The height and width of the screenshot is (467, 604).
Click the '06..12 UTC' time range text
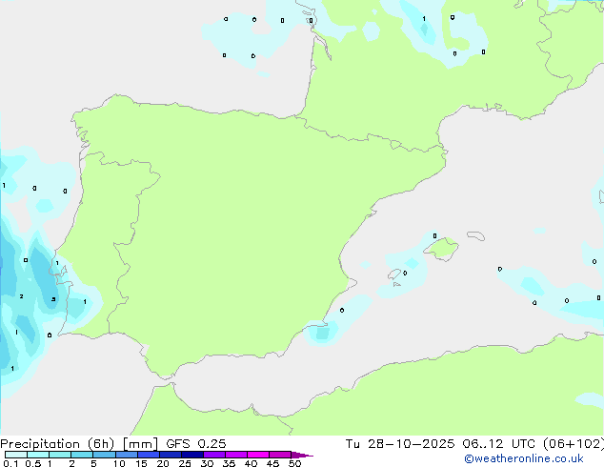[499, 444]
